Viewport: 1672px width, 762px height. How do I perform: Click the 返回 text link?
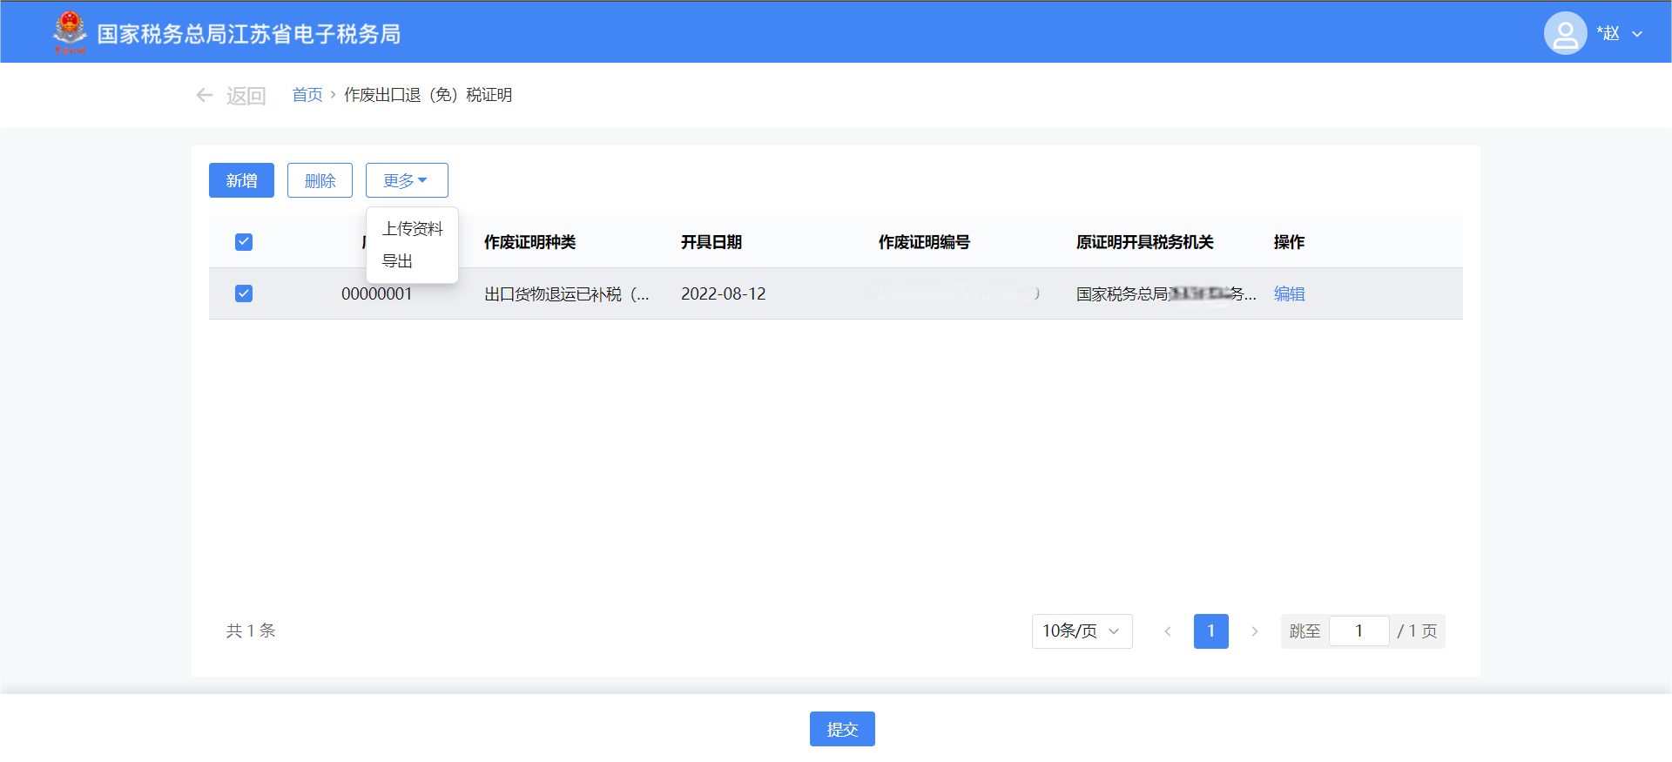[246, 96]
